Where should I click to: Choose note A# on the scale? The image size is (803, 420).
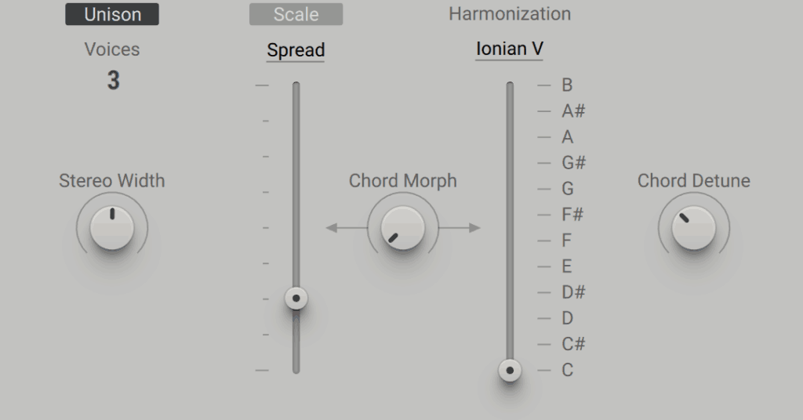pos(573,111)
